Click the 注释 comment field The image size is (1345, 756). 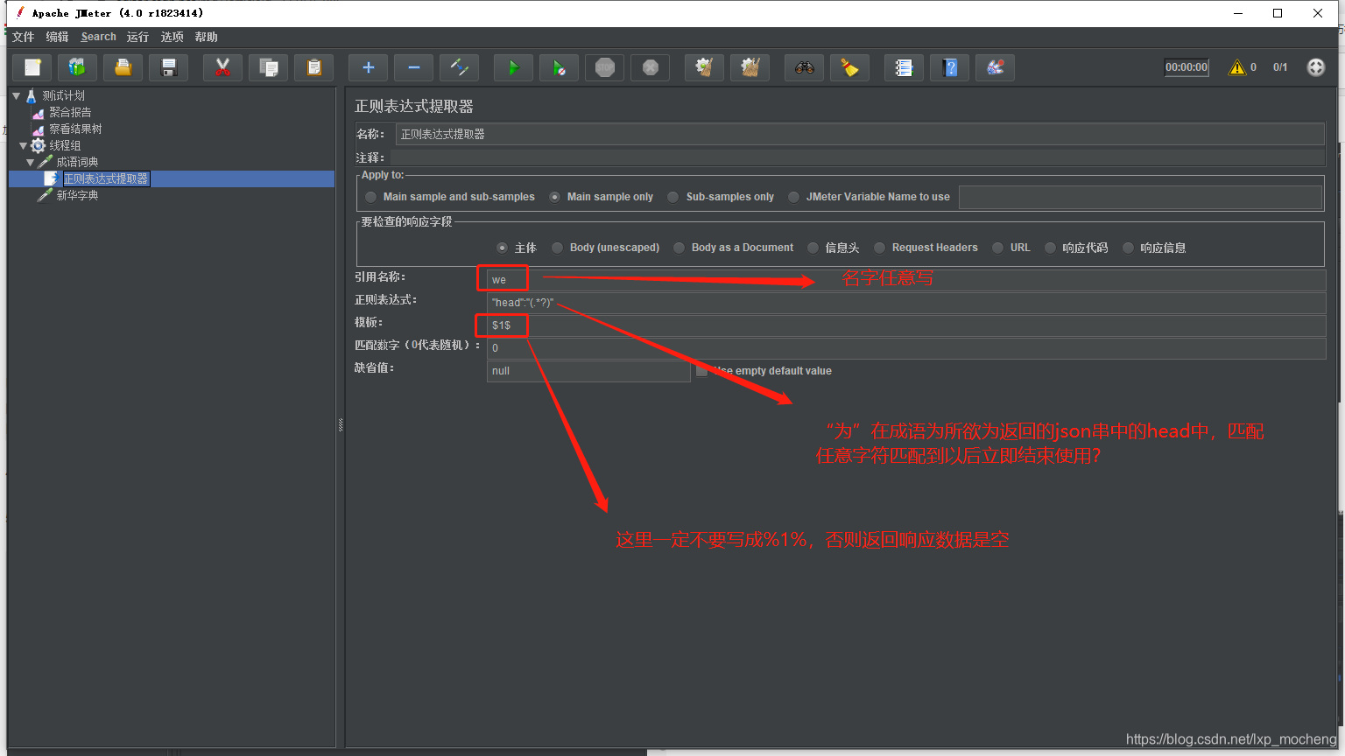coord(857,157)
